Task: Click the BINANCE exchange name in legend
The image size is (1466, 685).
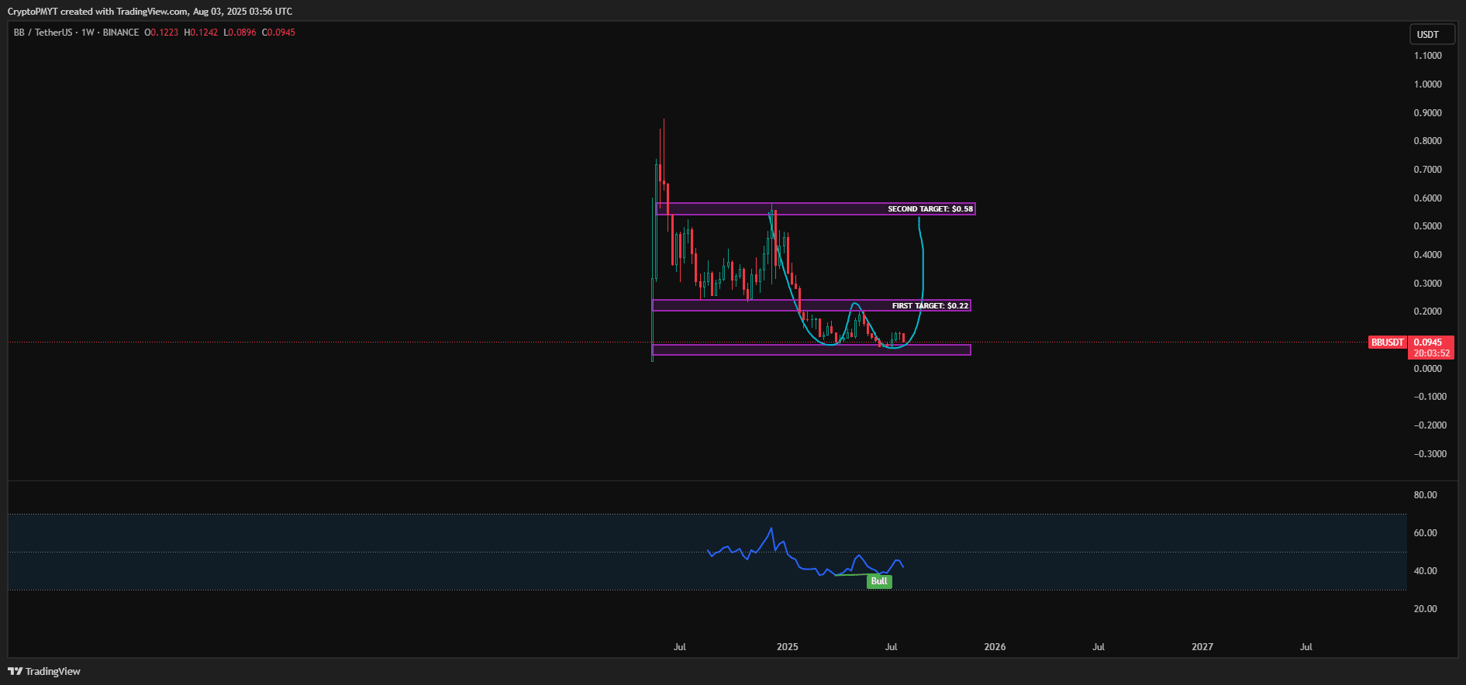Action: coord(121,33)
